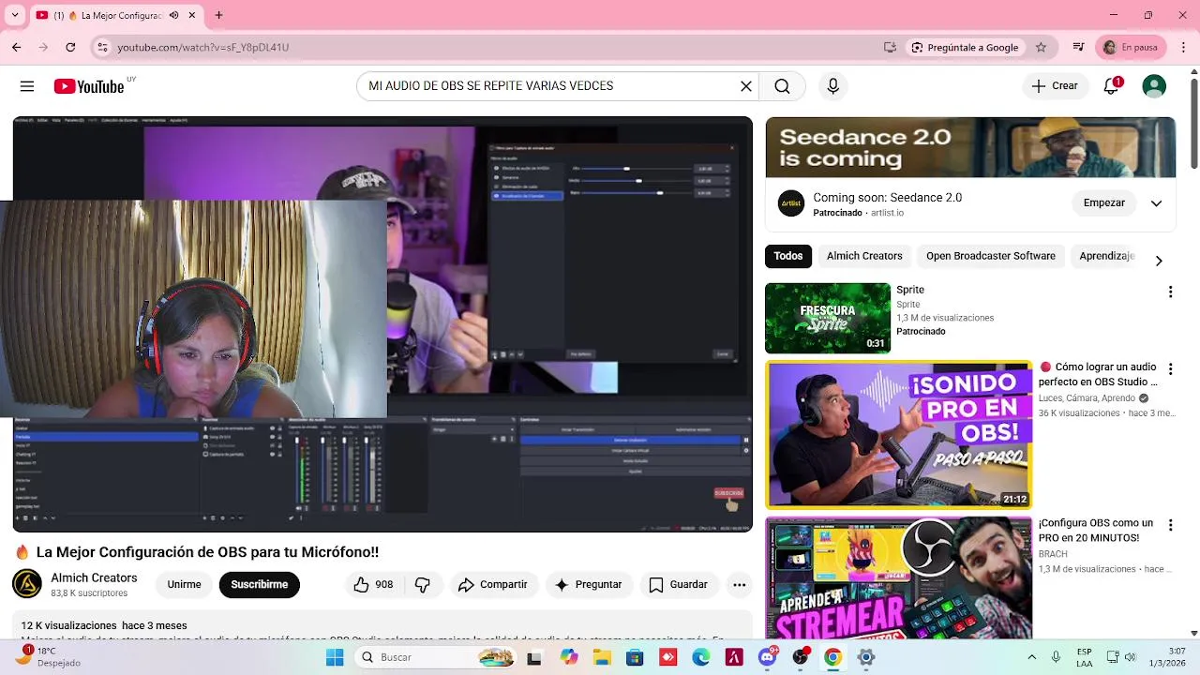
Task: Click Empezar on the Seedance ad
Action: pos(1104,203)
